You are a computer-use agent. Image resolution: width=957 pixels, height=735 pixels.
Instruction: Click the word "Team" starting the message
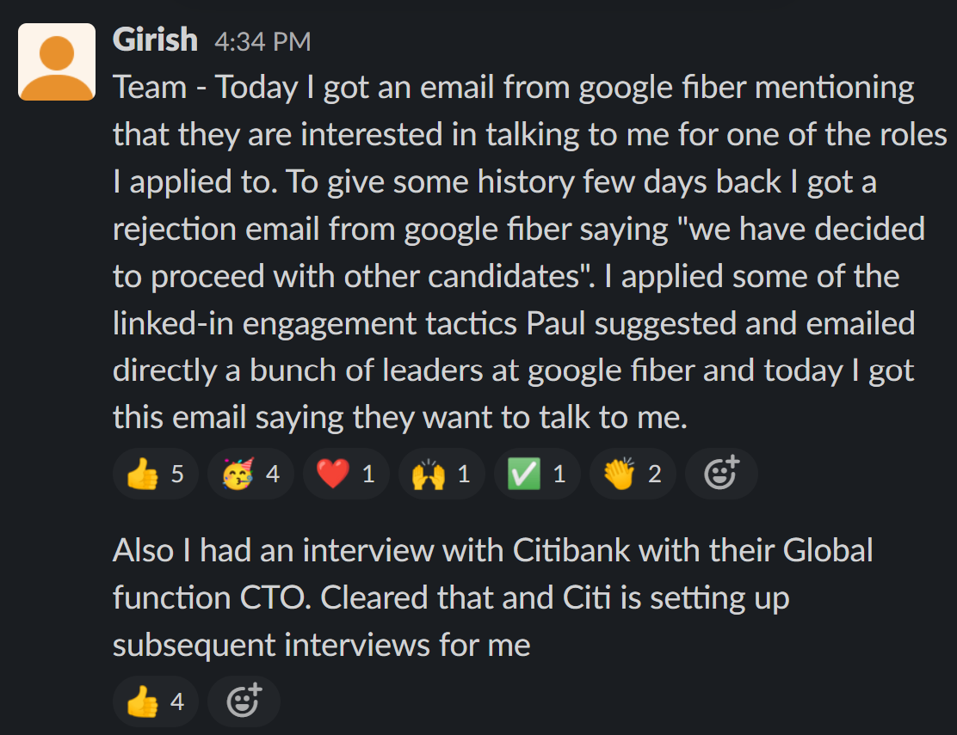click(150, 88)
